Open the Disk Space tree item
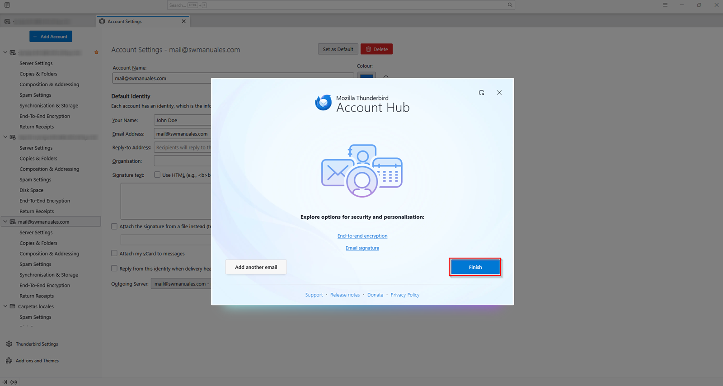Screen dimensions: 723x386 point(32,190)
